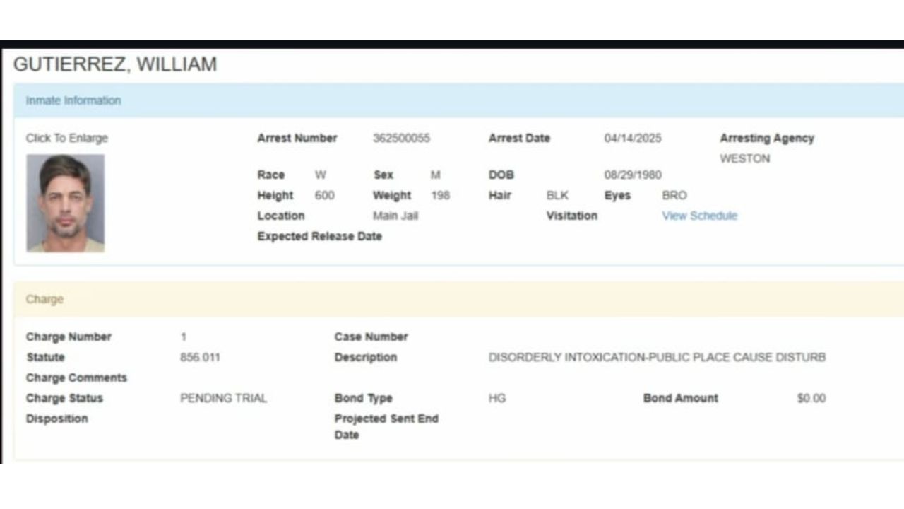Select the height value 600

tap(325, 195)
